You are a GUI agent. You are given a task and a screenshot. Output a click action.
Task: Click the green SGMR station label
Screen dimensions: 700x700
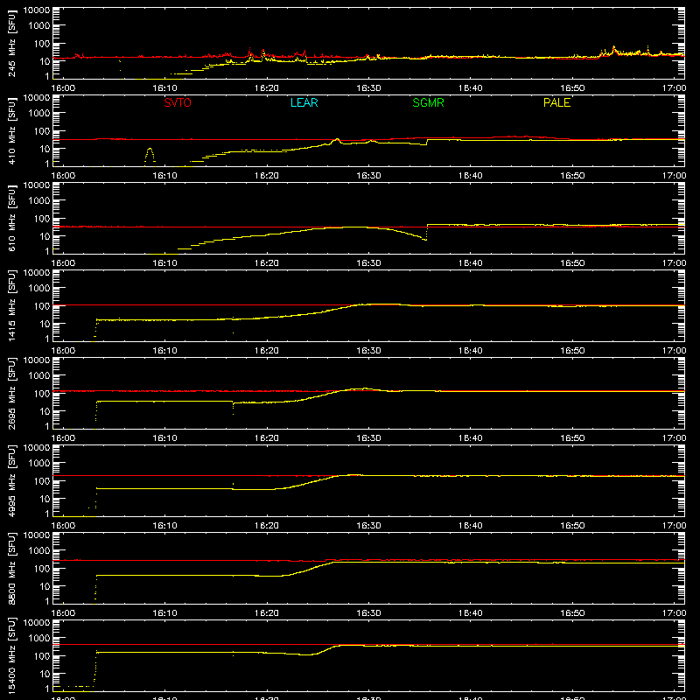428,102
